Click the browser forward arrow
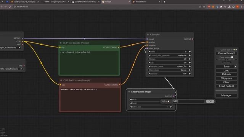The height and width of the screenshot is (137, 244). tap(6, 7)
